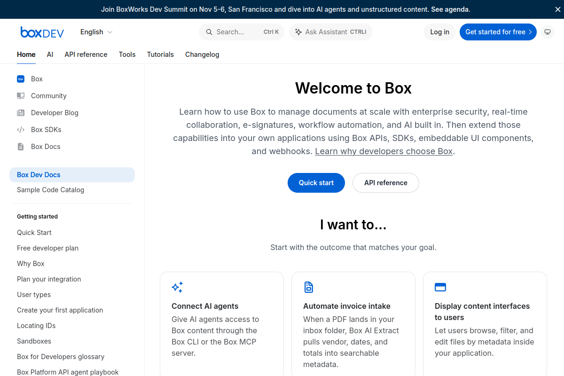This screenshot has height=376, width=564.
Task: Click the Developer Blog newspaper icon
Action: point(21,113)
